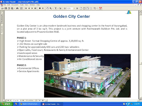
Task: Open the Window menu
Action: click(x=32, y=5)
